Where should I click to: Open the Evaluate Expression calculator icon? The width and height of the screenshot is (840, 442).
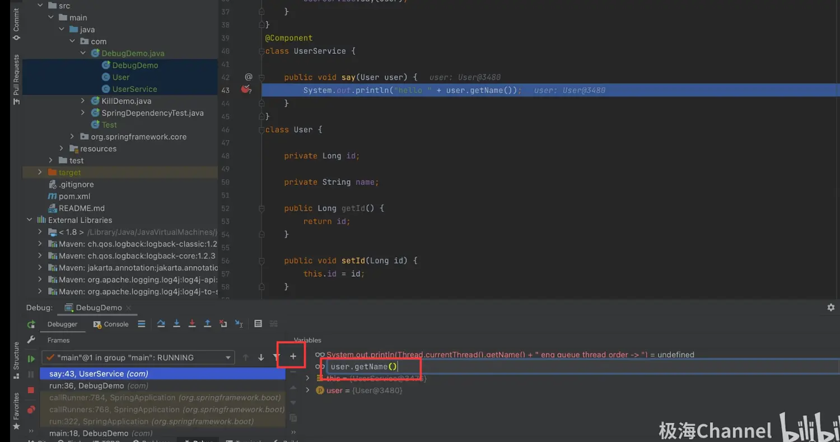click(258, 324)
